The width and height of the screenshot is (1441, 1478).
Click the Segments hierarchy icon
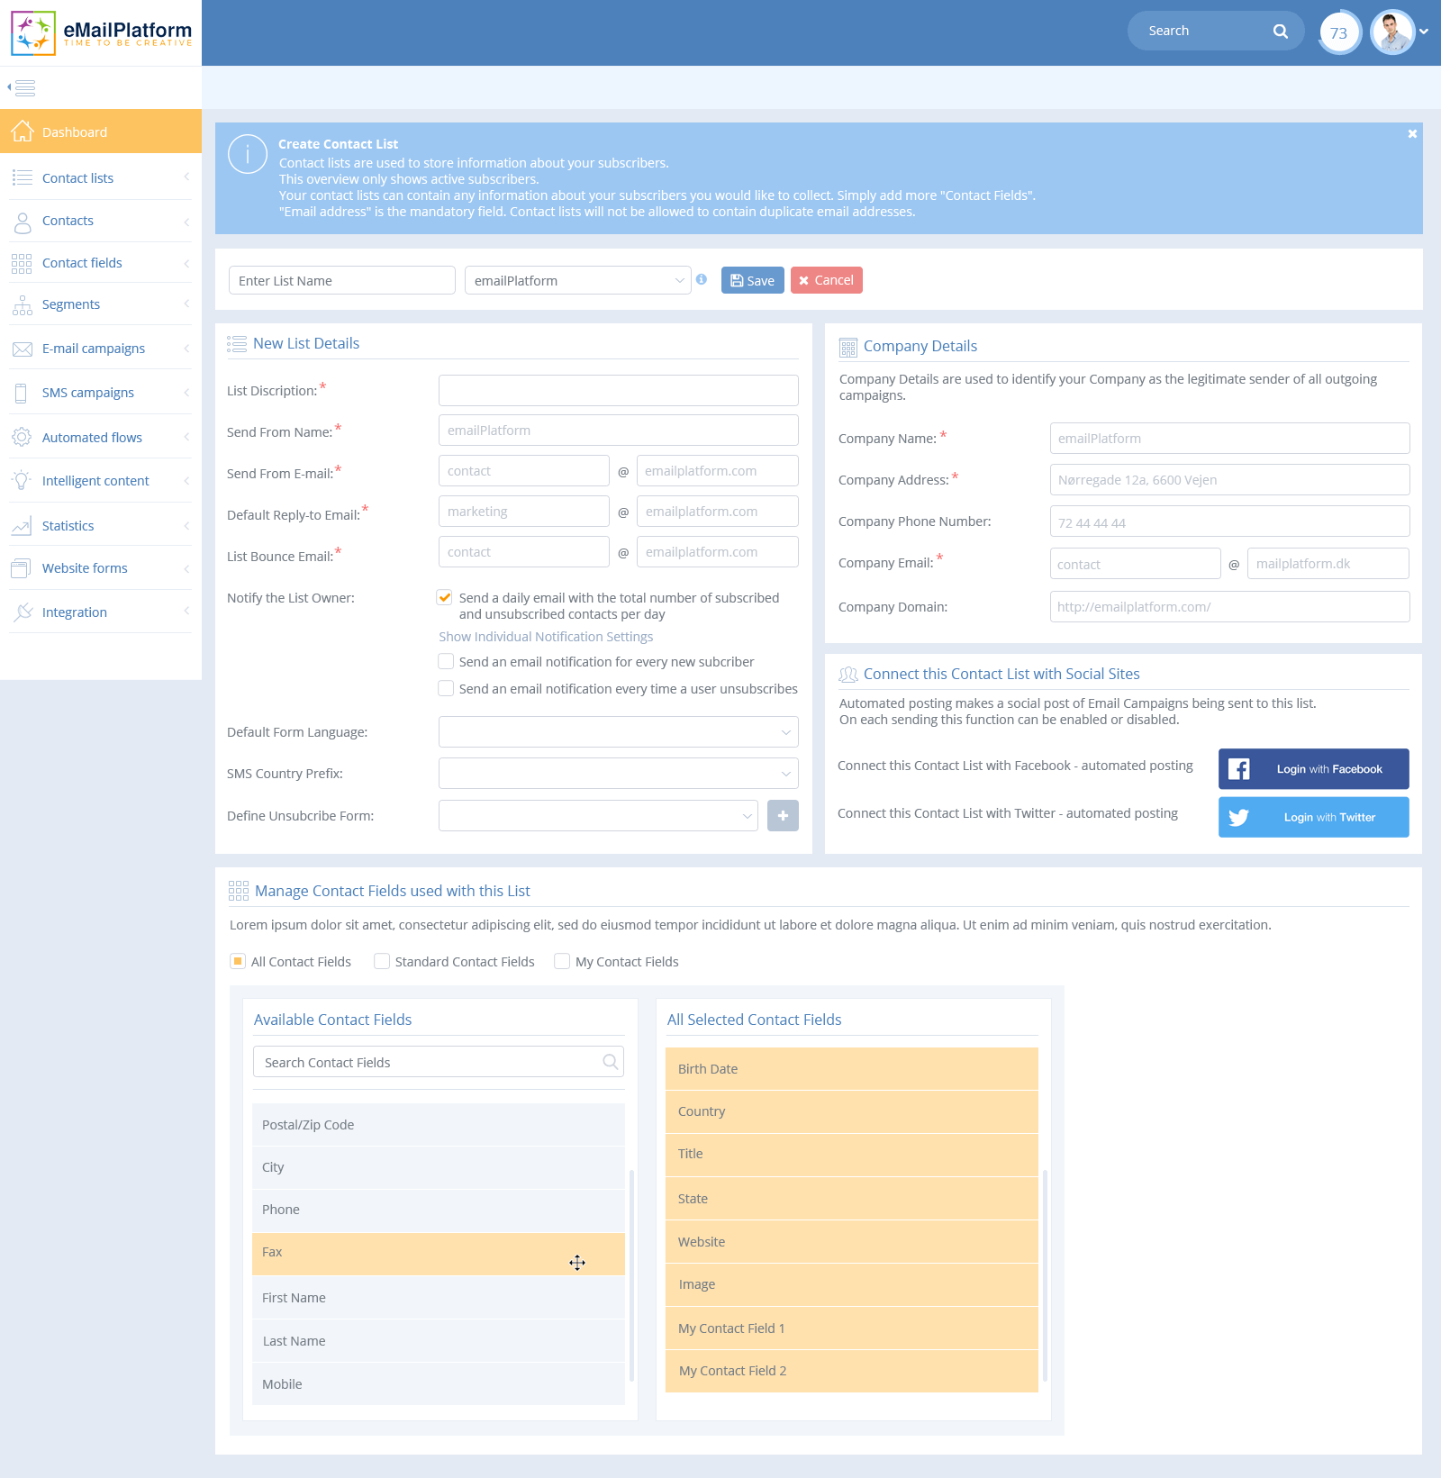pos(23,305)
